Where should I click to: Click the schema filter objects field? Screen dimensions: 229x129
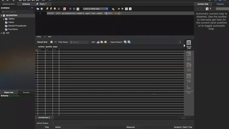point(18,11)
